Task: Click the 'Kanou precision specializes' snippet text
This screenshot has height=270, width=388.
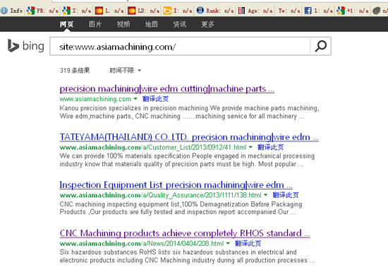Action: pos(189,112)
